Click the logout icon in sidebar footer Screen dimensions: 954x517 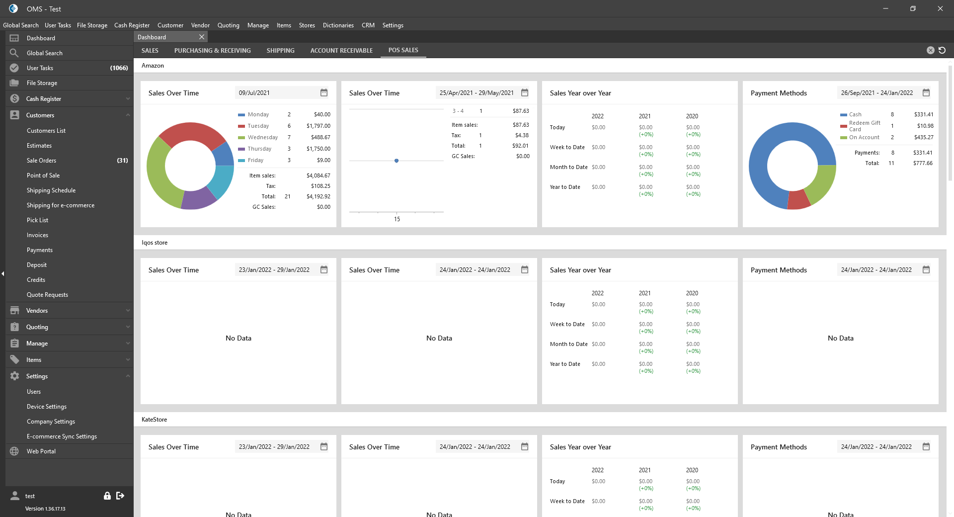(x=120, y=496)
